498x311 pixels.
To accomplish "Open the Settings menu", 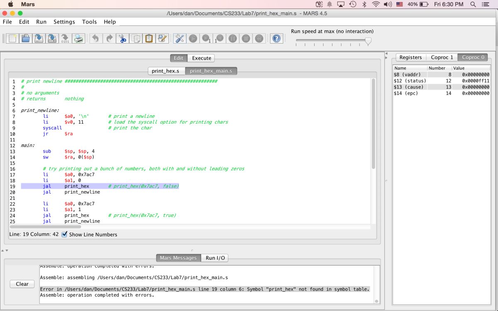I will pos(64,22).
